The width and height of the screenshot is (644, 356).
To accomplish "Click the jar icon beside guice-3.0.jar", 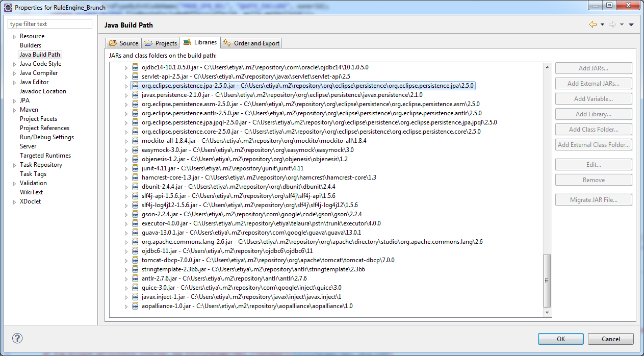I will 135,288.
